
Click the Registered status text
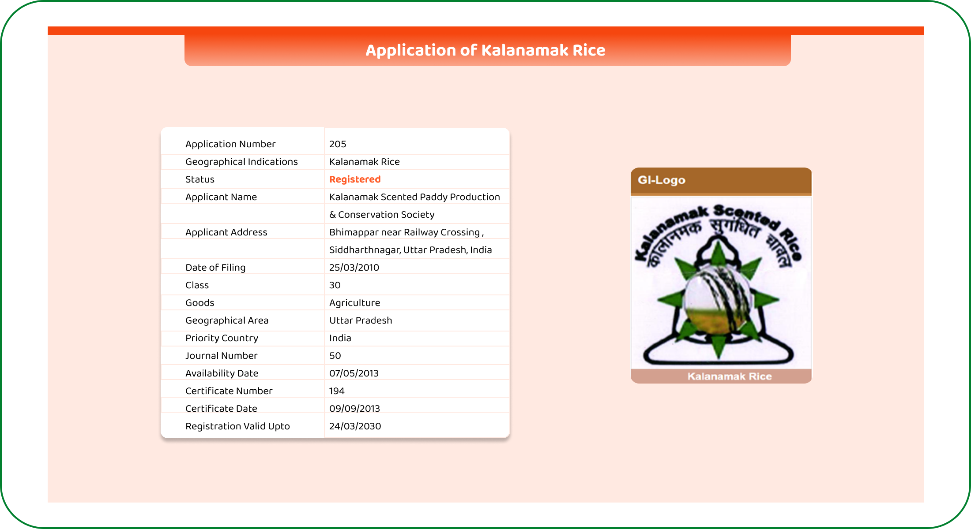(x=355, y=179)
